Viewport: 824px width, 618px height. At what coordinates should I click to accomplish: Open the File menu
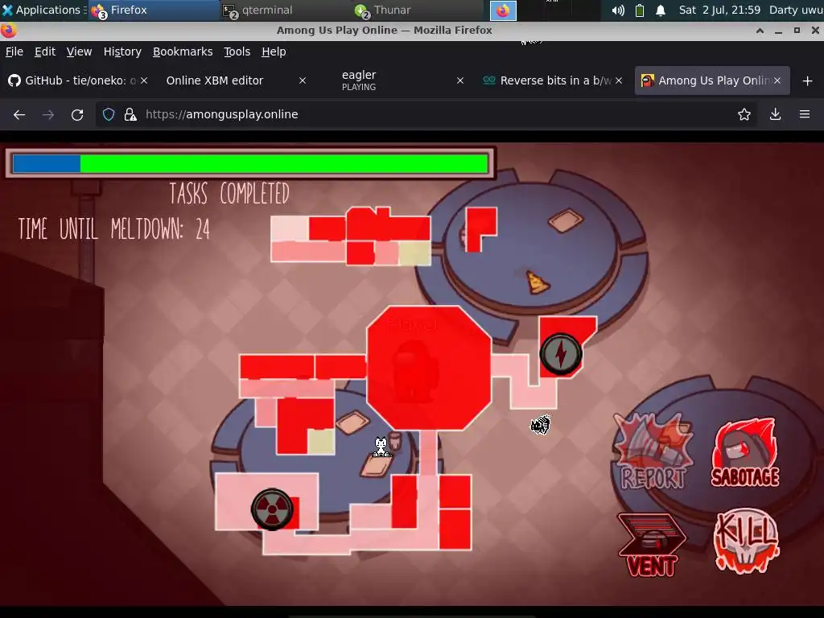pos(14,51)
